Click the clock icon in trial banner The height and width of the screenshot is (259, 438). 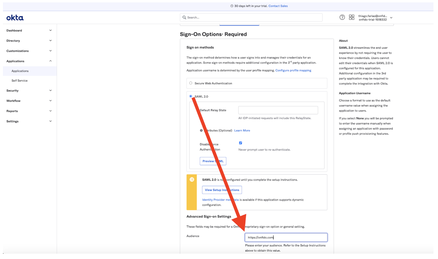(232, 6)
